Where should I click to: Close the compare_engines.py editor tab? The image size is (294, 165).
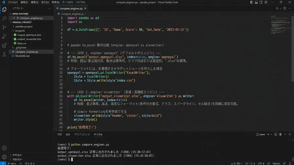[85, 8]
